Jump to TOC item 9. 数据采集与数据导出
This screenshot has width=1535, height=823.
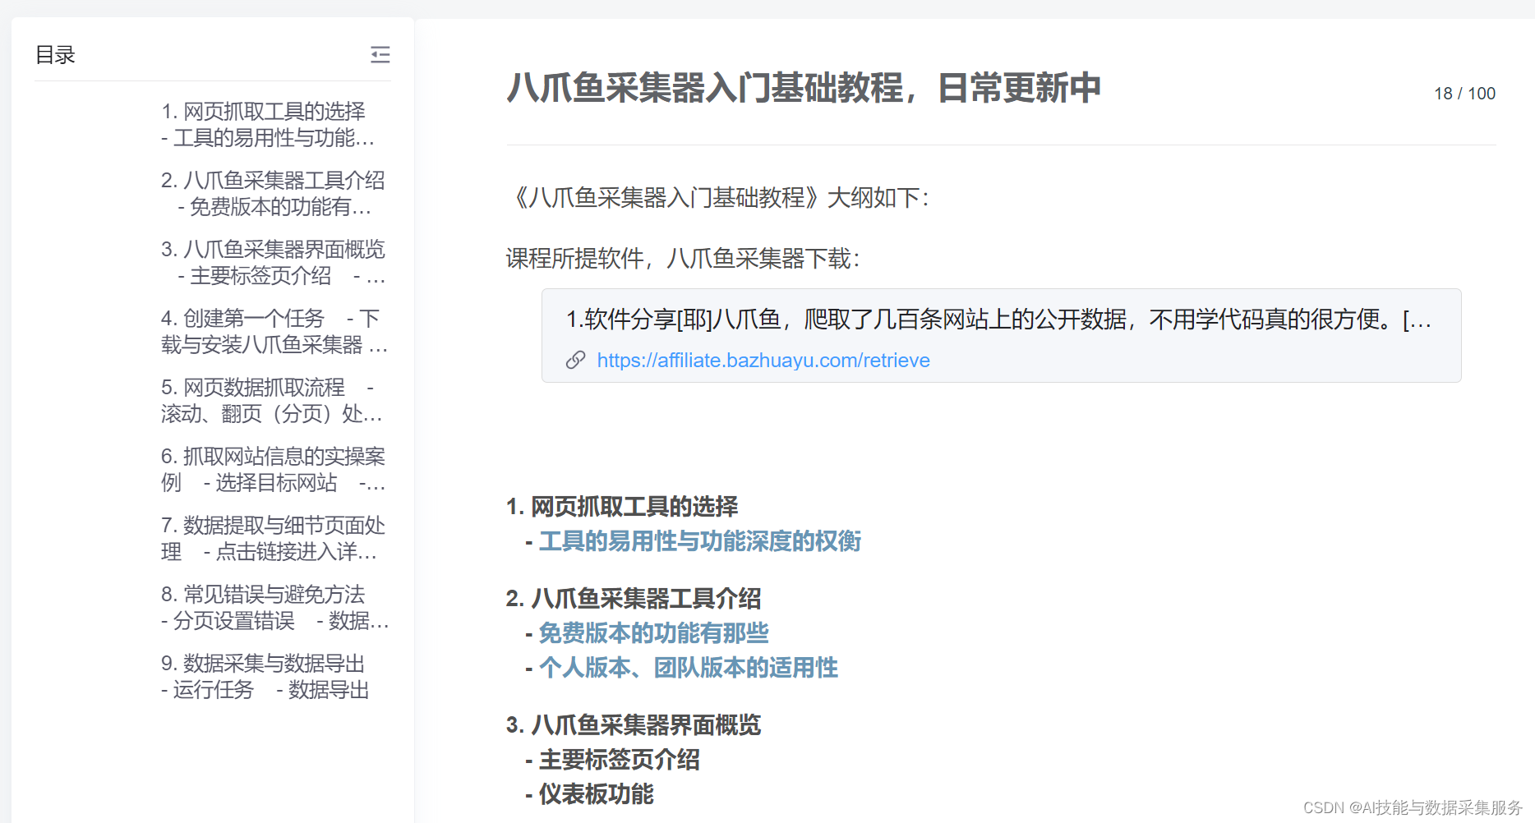point(265,676)
